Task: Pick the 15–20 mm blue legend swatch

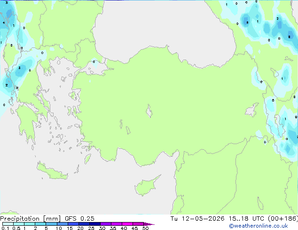Action: pos(73,224)
